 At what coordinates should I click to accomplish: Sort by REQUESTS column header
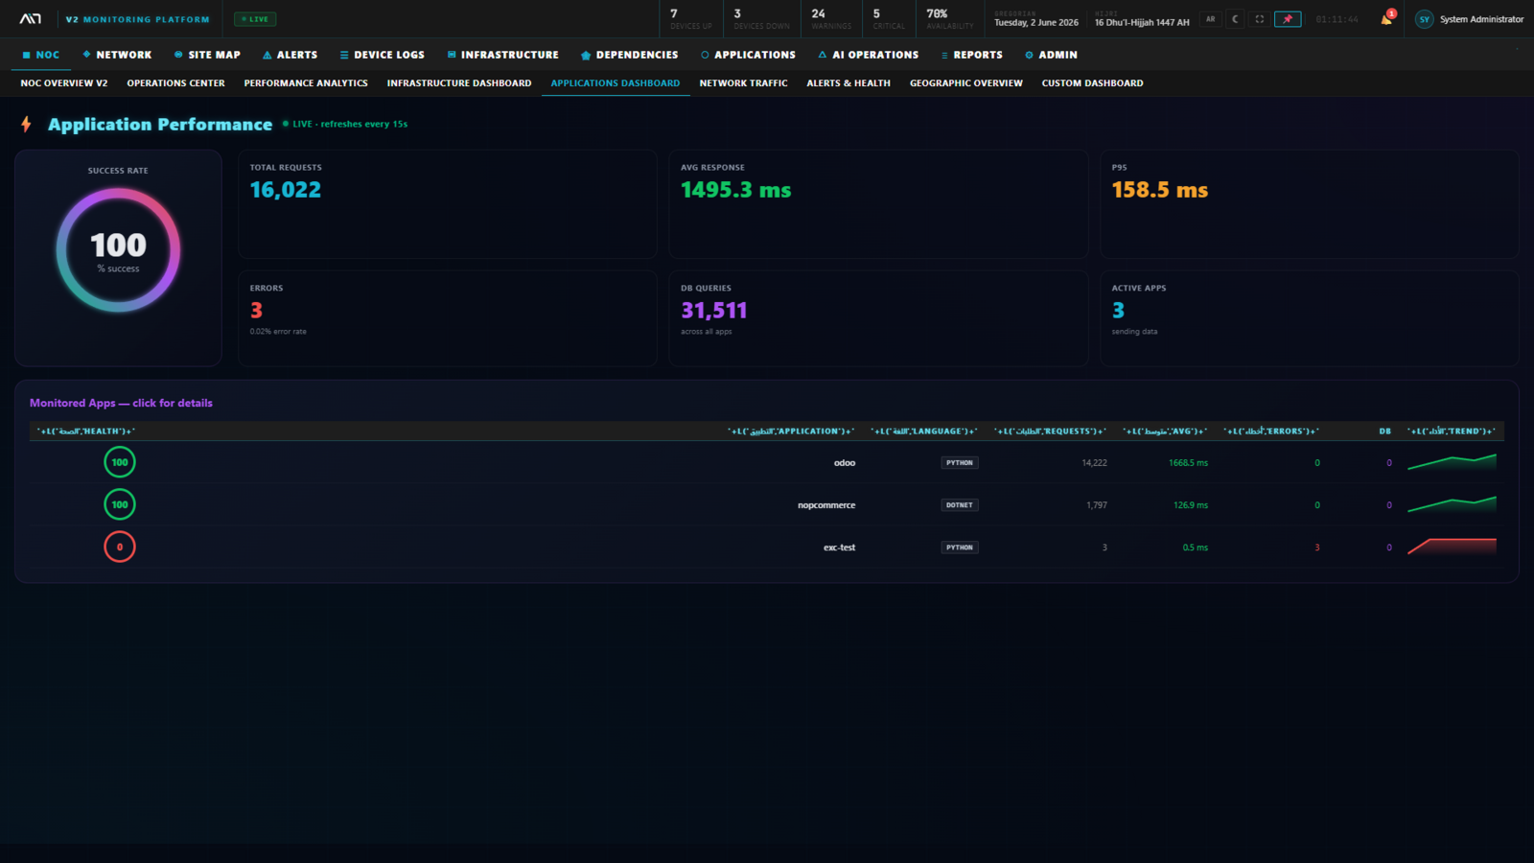point(1050,431)
